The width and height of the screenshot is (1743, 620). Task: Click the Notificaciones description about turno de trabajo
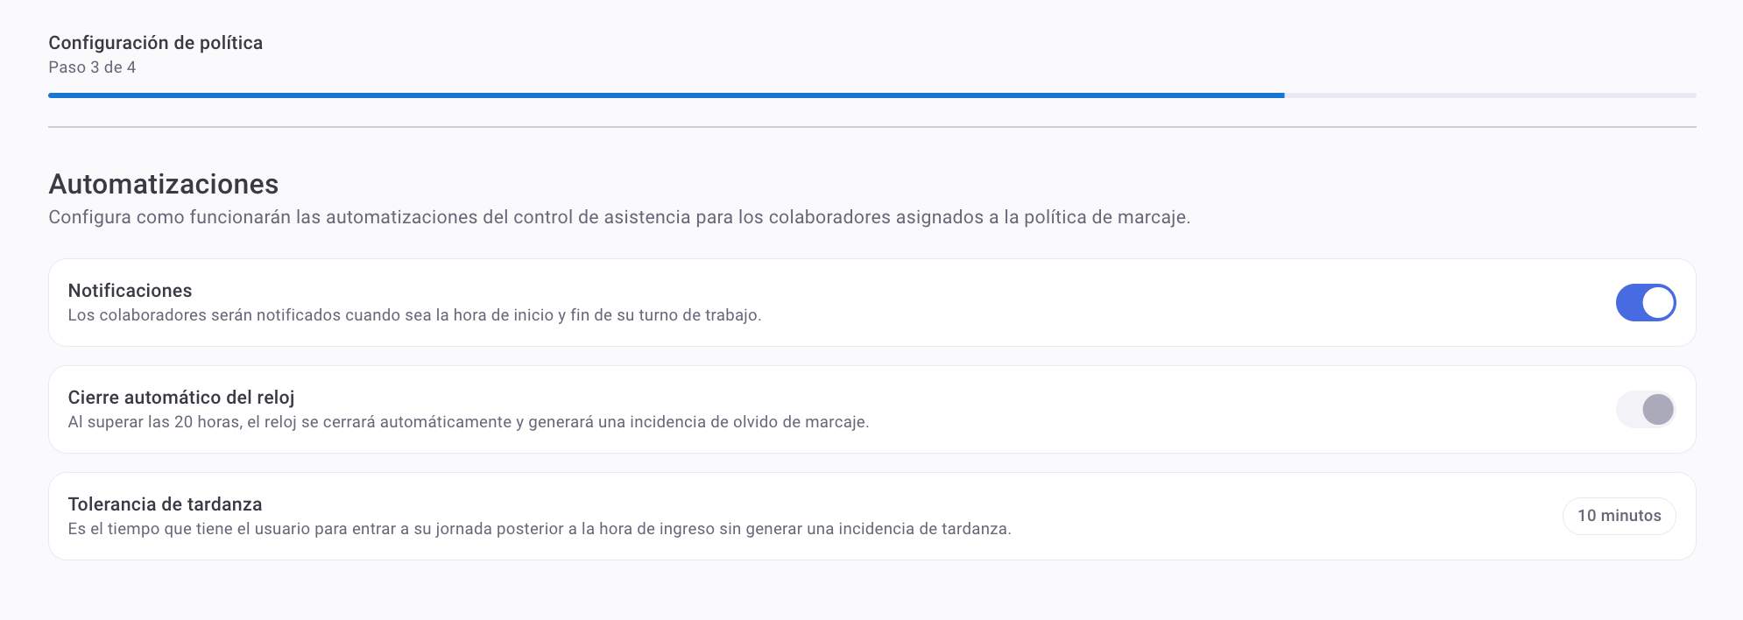pos(414,315)
